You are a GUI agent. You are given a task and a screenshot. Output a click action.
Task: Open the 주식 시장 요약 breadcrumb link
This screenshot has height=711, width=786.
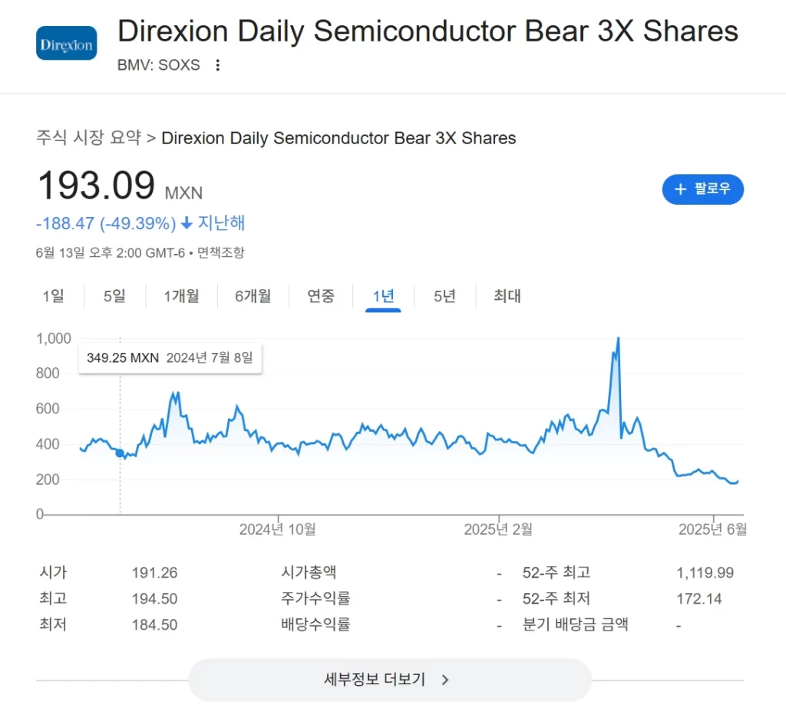click(89, 137)
